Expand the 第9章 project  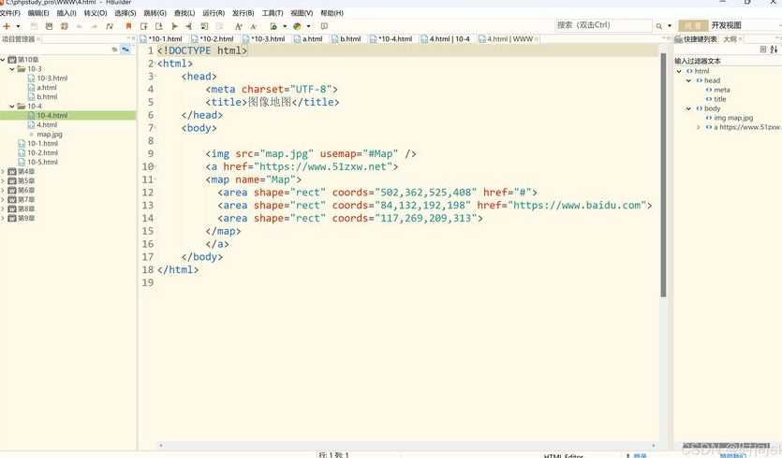pyautogui.click(x=3, y=218)
